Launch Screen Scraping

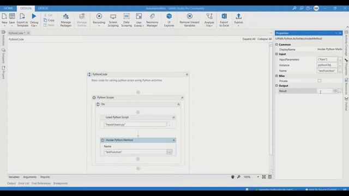[113, 20]
